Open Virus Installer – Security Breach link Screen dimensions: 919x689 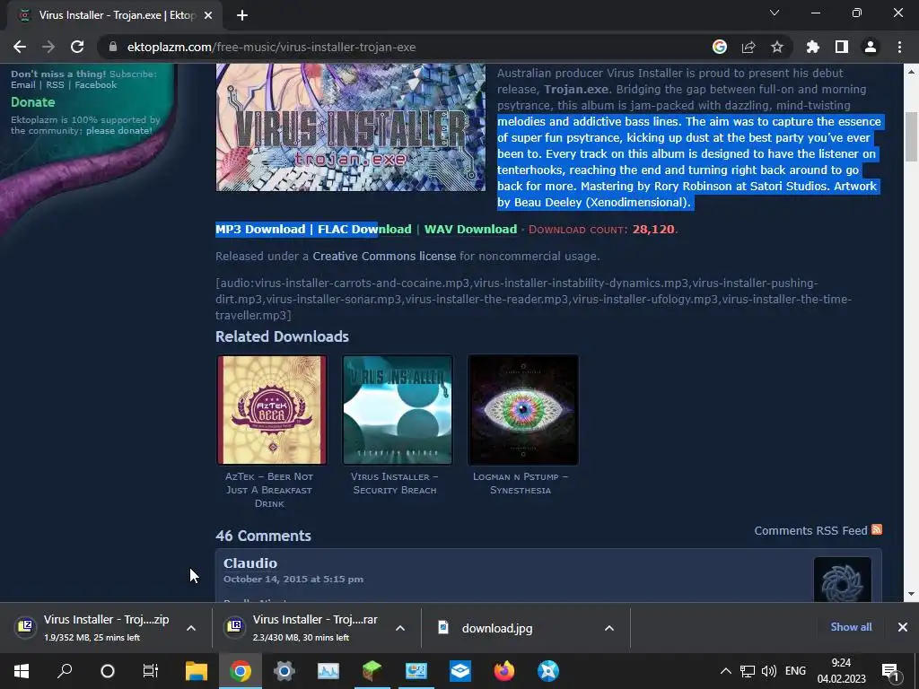click(x=395, y=484)
